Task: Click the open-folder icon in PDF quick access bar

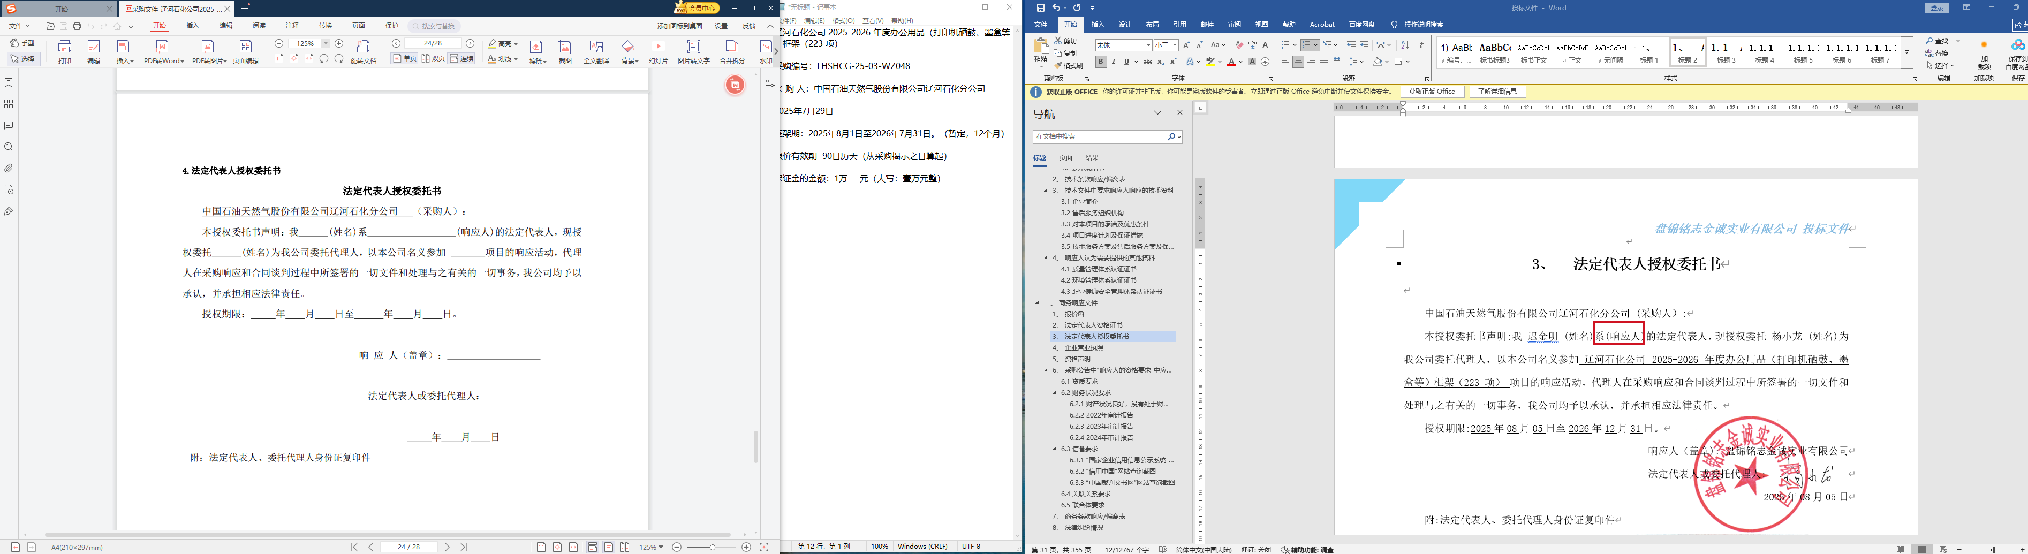Action: pyautogui.click(x=50, y=27)
